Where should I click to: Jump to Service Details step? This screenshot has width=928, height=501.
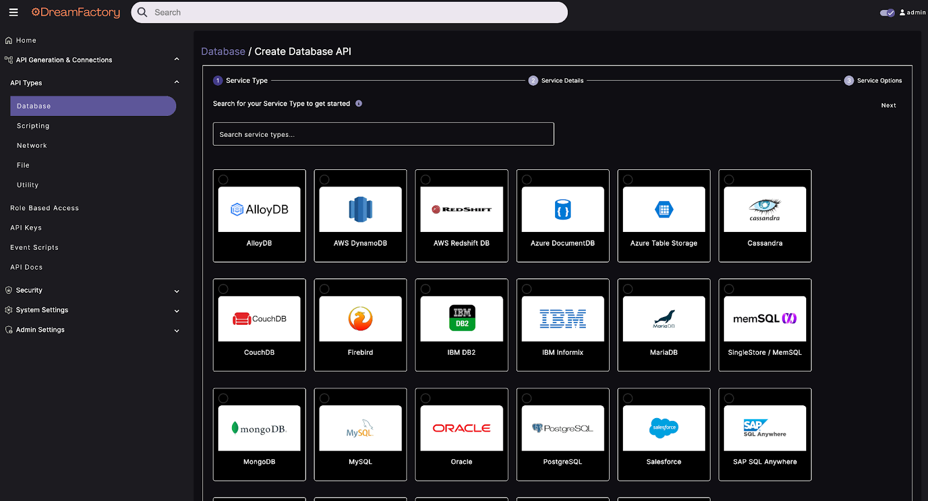coord(556,81)
